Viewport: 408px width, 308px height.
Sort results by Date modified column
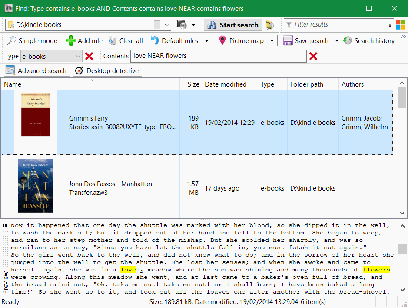pyautogui.click(x=226, y=84)
